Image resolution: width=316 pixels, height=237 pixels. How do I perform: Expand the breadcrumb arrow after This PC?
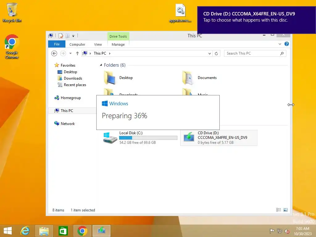110,53
